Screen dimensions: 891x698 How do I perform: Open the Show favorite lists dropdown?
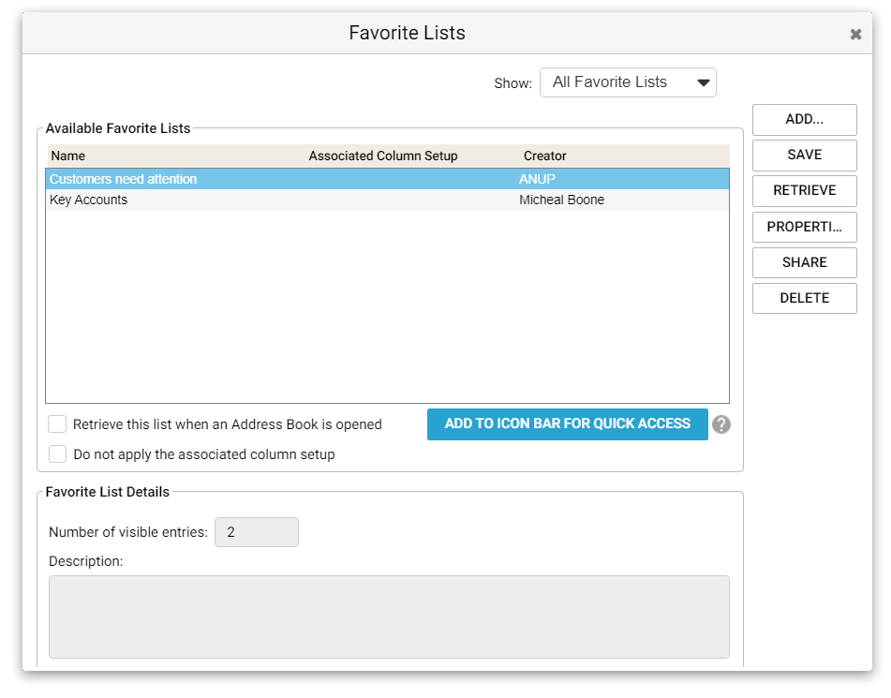click(x=628, y=82)
